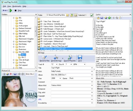Cut selected lyrics text
This screenshot has width=133, height=111.
(x=114, y=18)
